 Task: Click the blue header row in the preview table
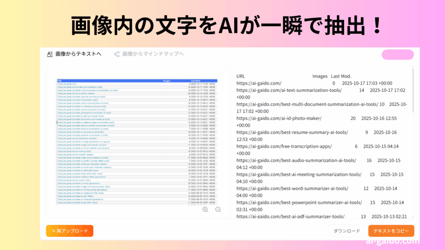tap(137, 81)
